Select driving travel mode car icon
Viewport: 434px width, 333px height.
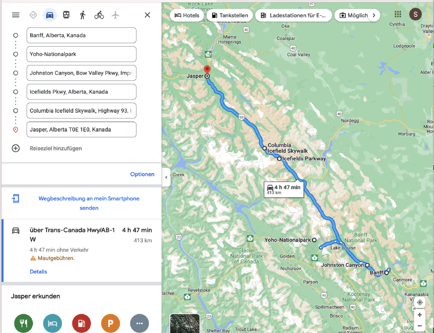coord(50,15)
